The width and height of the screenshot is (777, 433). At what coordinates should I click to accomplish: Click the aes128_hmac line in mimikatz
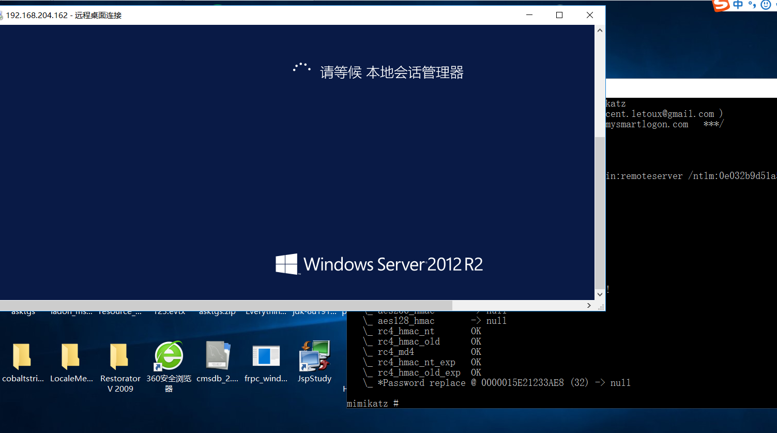[x=435, y=321]
